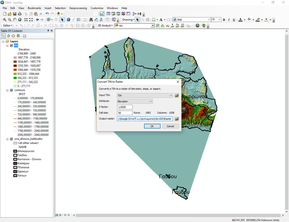The image size is (289, 222).
Task: Add data with the yellow plus icon
Action: click(x=58, y=14)
